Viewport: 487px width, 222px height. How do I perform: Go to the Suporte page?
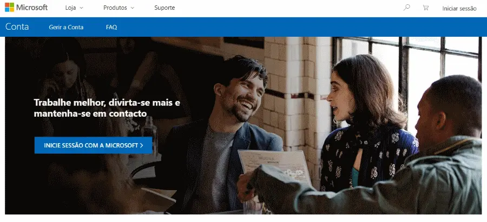pos(164,8)
